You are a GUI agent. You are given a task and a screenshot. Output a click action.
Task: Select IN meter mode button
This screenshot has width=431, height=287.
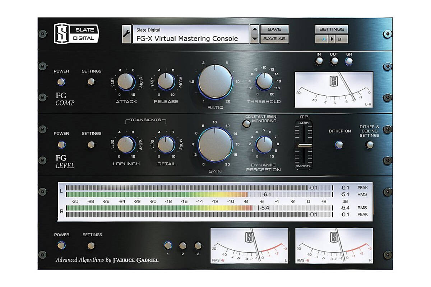(x=319, y=61)
